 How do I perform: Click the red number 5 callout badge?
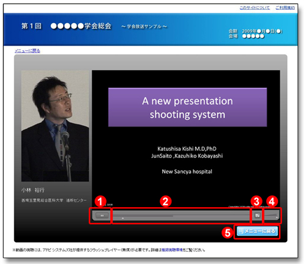click(228, 232)
